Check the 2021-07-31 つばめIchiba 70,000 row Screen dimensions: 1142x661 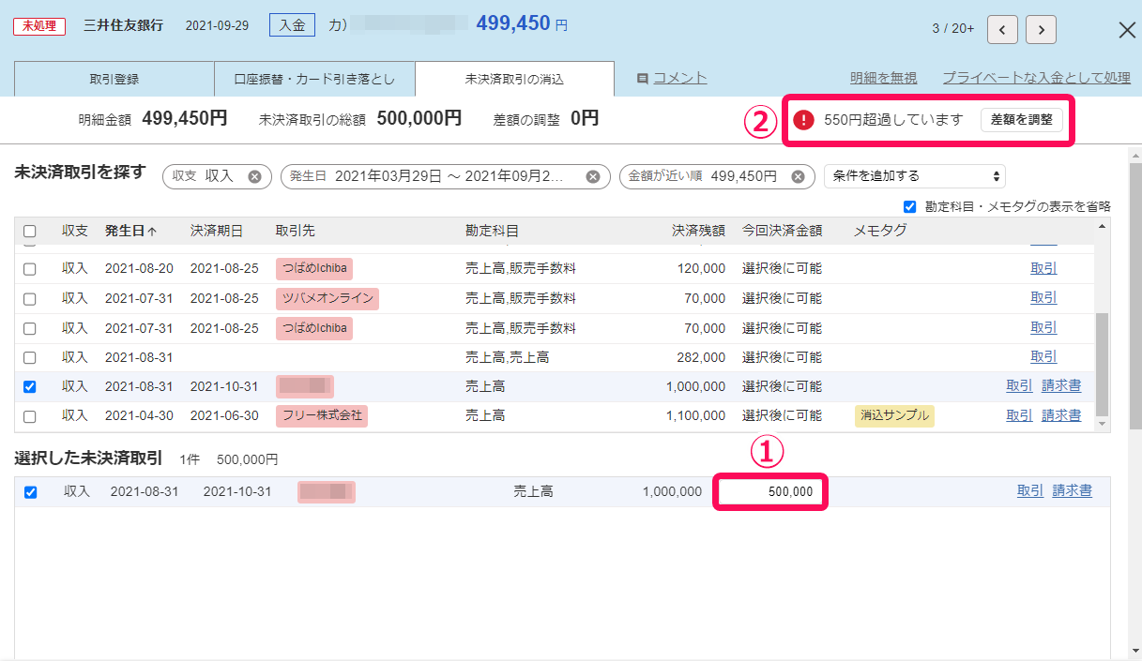click(30, 328)
